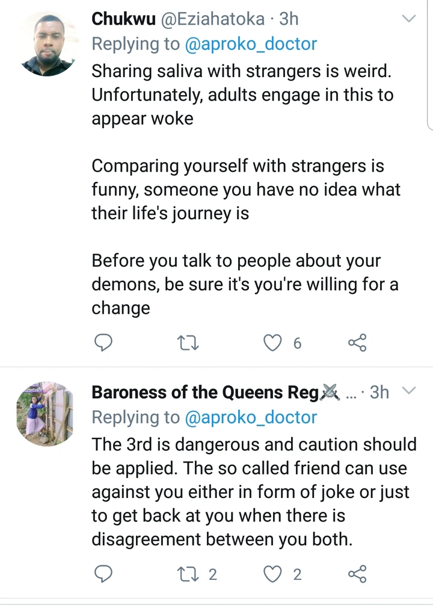Open Chukwu's profile picture
Screen dimensions: 433x610
click(x=48, y=45)
